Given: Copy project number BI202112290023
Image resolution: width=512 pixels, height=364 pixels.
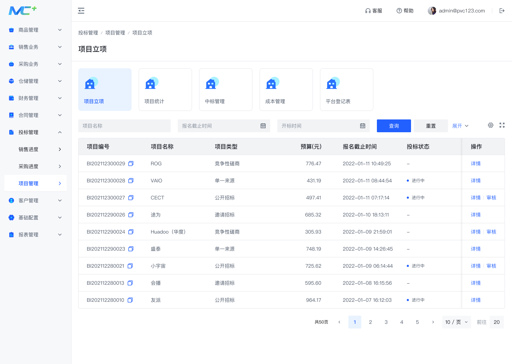Looking at the screenshot, I should tap(131, 249).
